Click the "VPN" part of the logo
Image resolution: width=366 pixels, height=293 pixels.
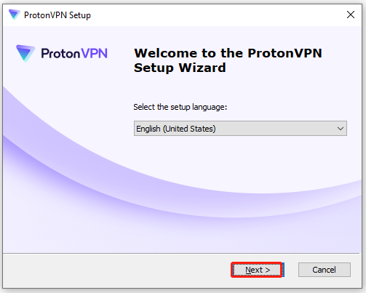pyautogui.click(x=94, y=53)
